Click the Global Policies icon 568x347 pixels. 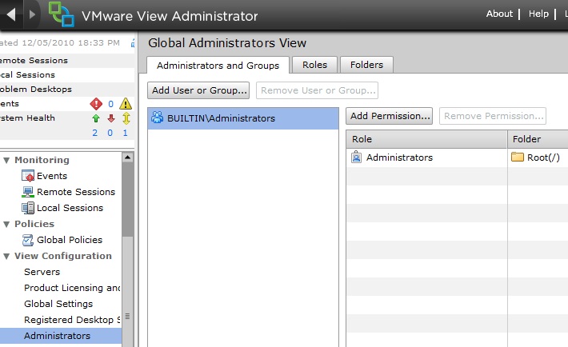click(29, 240)
